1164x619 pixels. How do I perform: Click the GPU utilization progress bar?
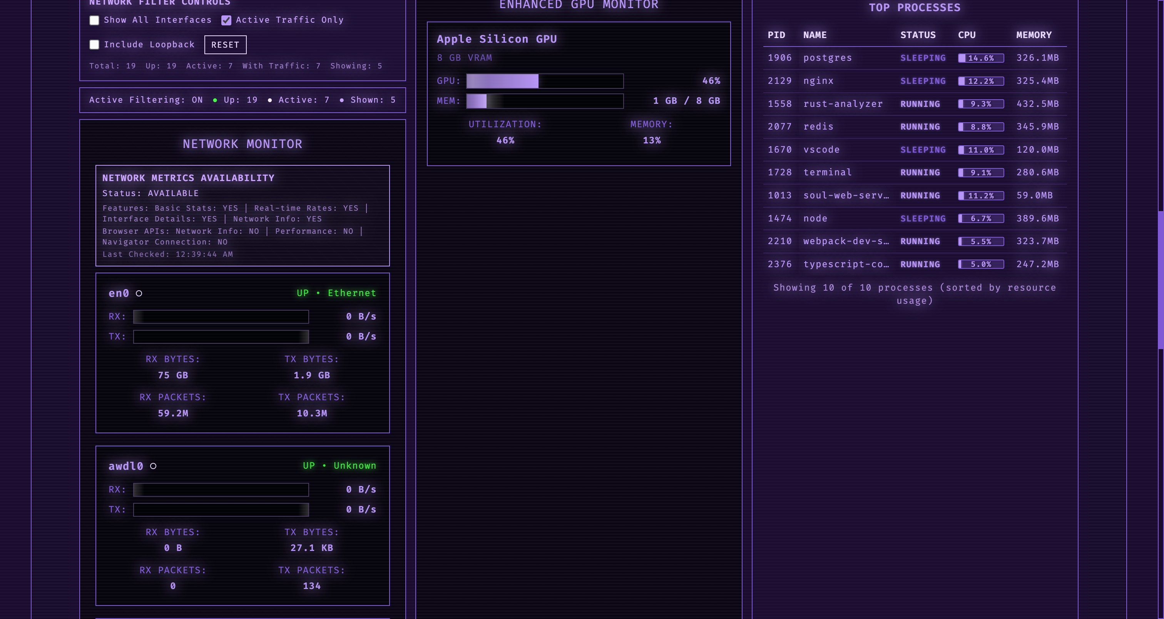click(545, 81)
